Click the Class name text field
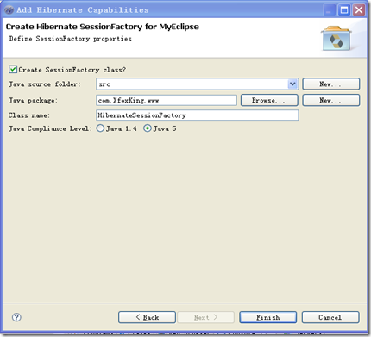This screenshot has width=371, height=337. 198,115
